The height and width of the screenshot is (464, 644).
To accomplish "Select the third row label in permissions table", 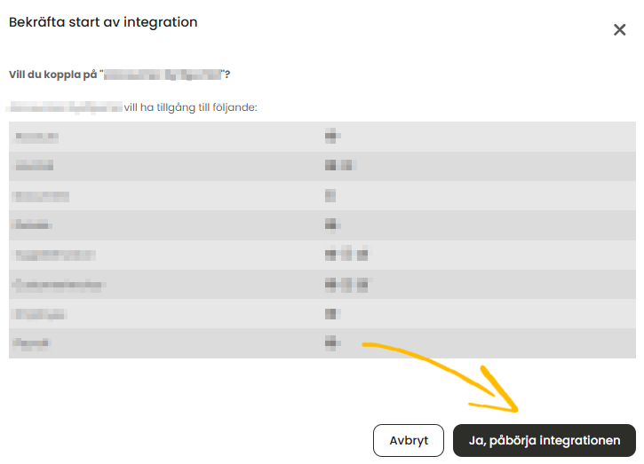I will [x=42, y=196].
